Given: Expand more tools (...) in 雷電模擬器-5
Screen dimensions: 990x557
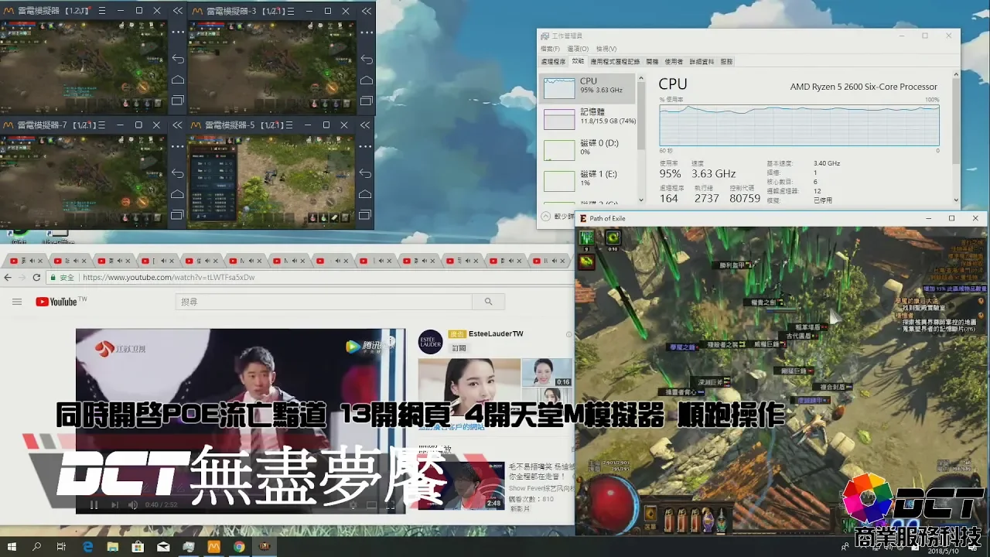Looking at the screenshot, I should [367, 145].
